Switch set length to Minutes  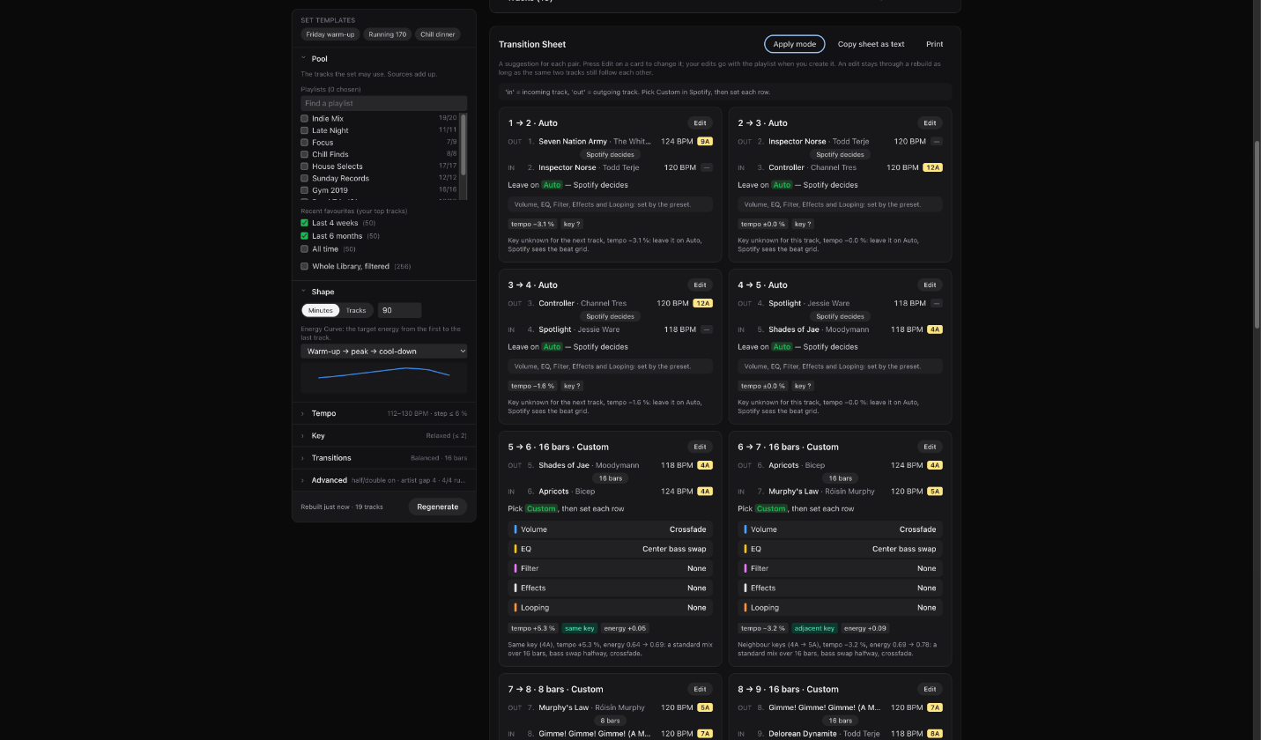point(321,310)
